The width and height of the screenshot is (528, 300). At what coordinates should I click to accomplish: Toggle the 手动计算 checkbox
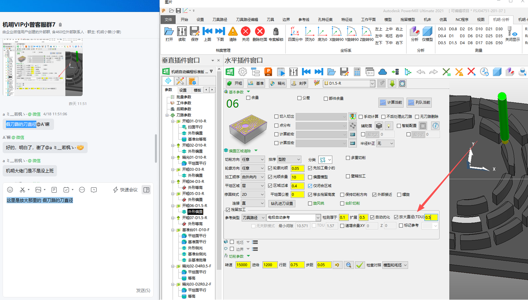click(360, 117)
